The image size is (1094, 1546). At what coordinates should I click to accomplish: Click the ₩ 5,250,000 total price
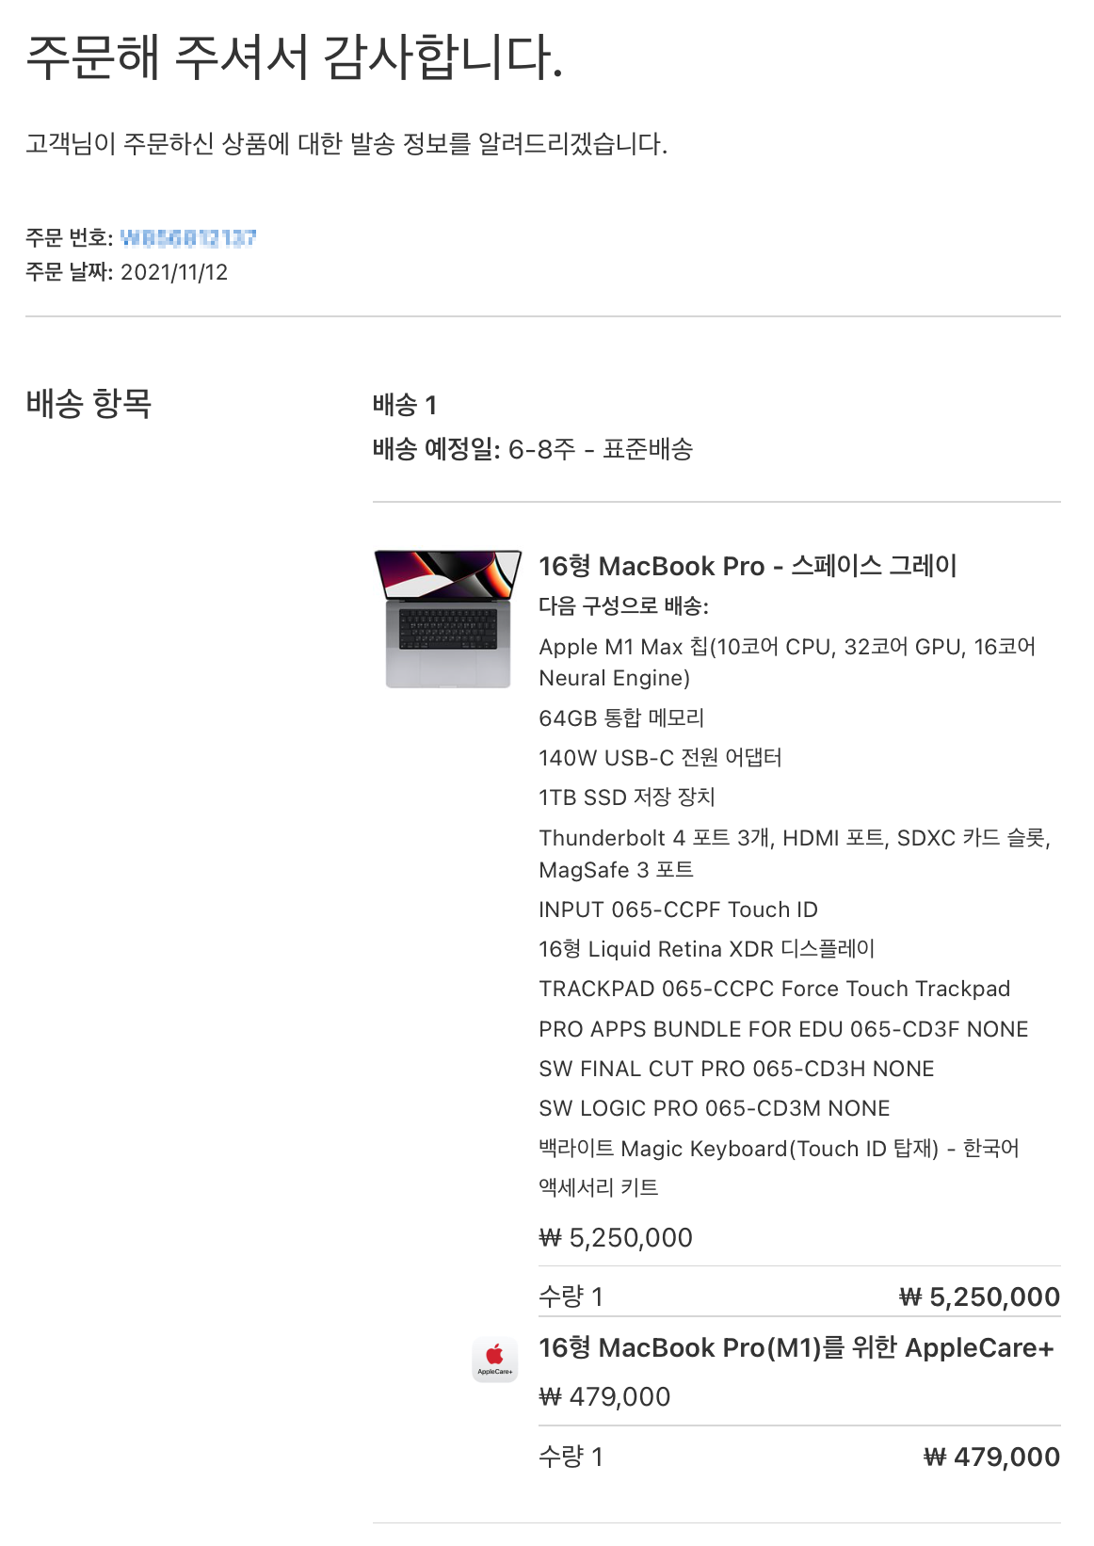pyautogui.click(x=980, y=1296)
